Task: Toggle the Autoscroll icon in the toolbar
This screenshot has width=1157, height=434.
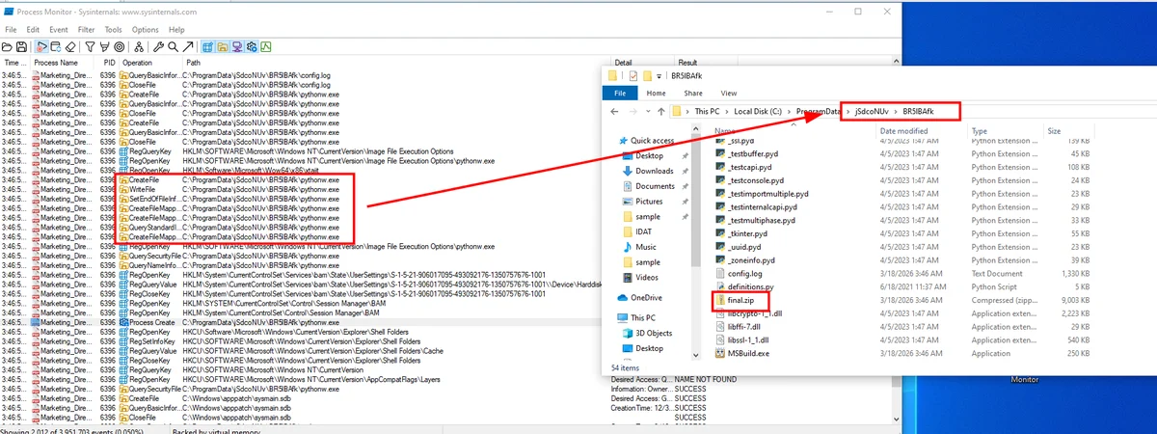Action: [x=56, y=46]
